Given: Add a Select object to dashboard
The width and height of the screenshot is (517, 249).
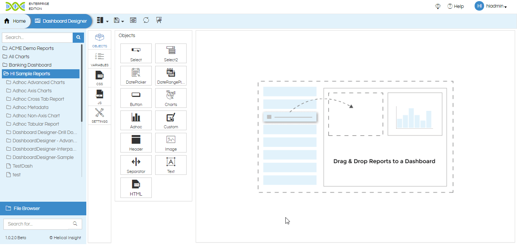Looking at the screenshot, I should [136, 53].
